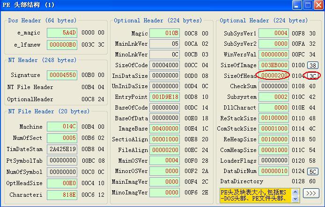Select the OptHeadSize value 00E0
The image size is (325, 207).
pos(62,183)
